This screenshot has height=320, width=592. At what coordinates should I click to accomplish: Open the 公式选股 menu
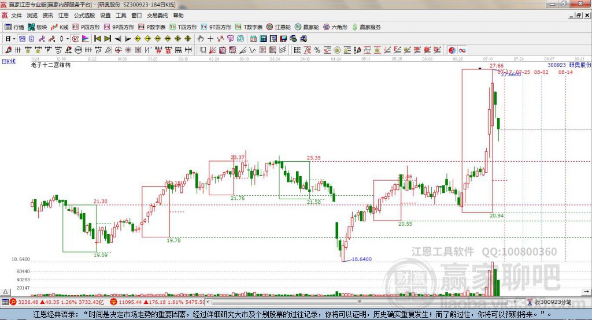(x=84, y=16)
